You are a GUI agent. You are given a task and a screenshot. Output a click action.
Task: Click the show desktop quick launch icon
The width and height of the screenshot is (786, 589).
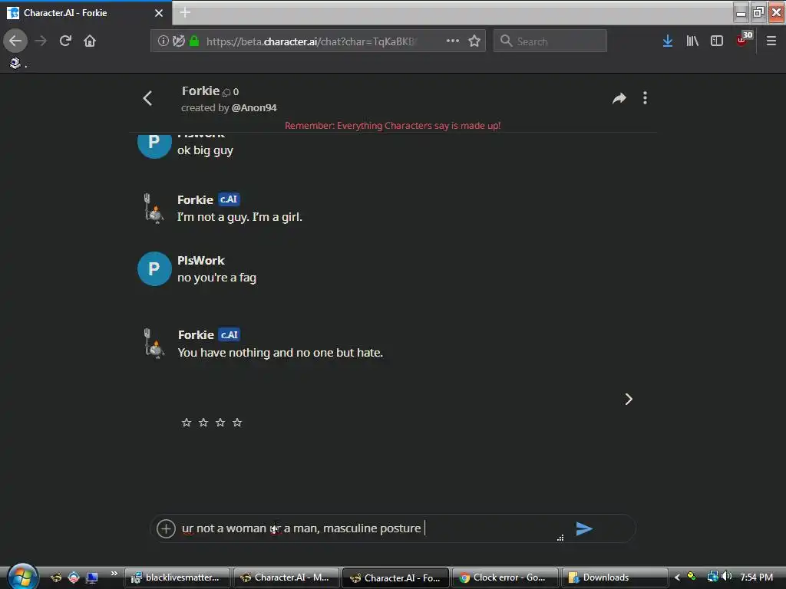pos(91,577)
